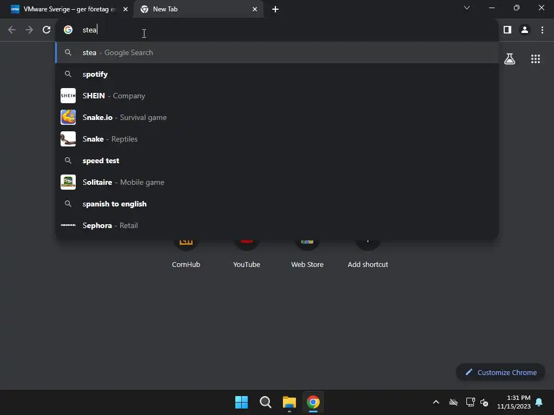The height and width of the screenshot is (415, 554).
Task: Select the New Tab tab
Action: pyautogui.click(x=198, y=9)
